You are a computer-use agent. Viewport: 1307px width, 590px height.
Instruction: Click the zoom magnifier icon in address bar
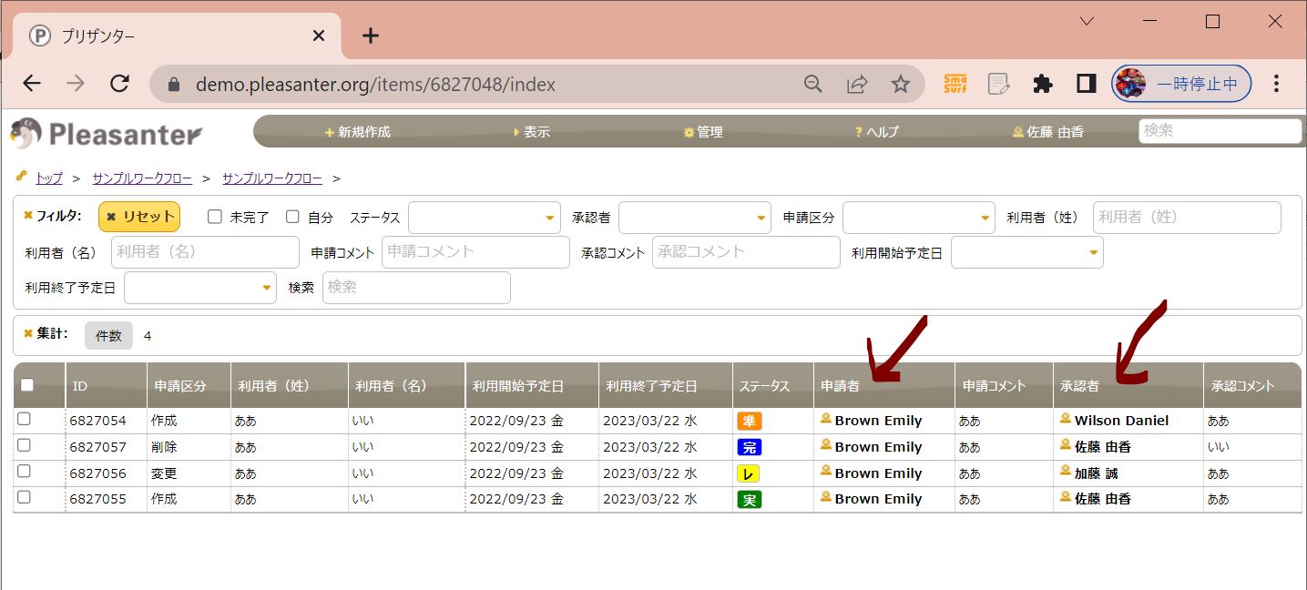(x=813, y=84)
